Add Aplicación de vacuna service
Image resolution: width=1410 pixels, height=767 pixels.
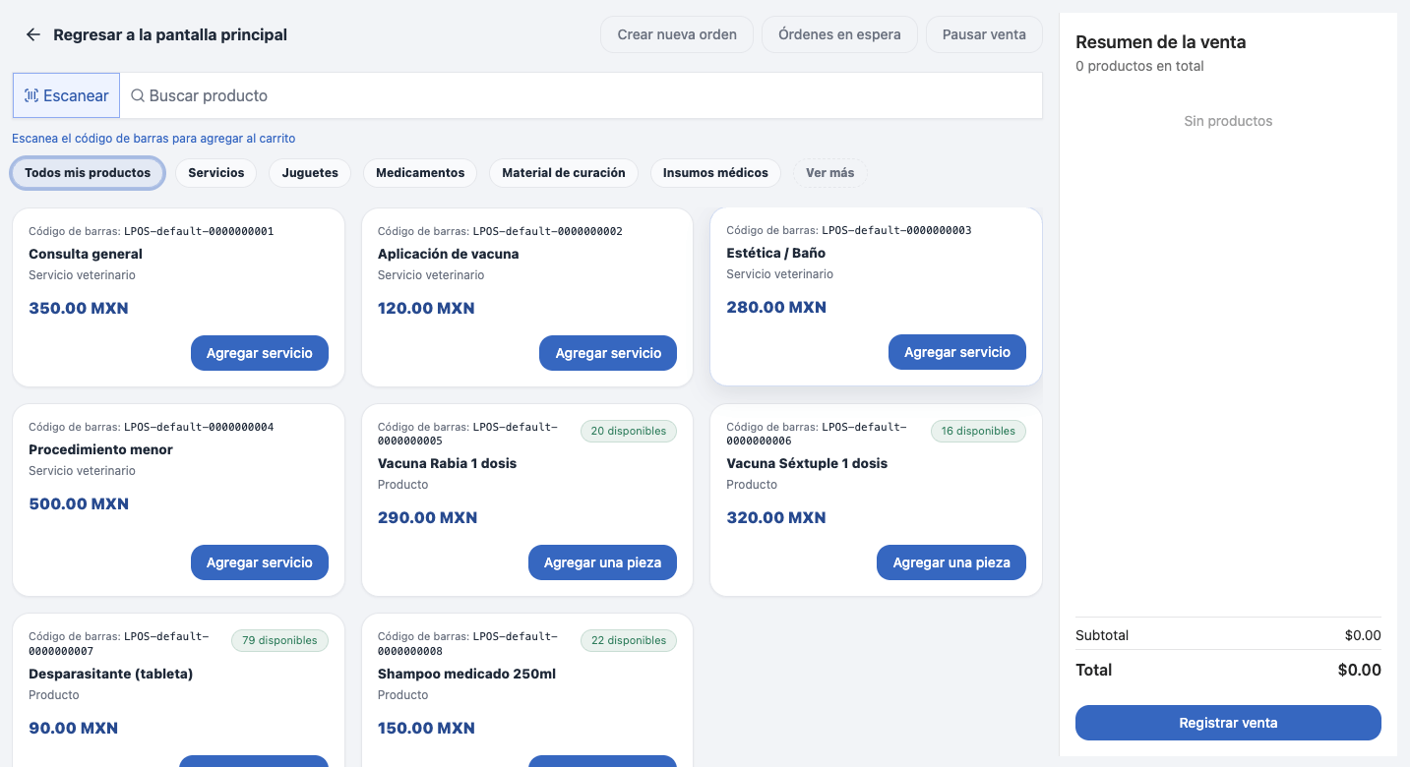(608, 353)
